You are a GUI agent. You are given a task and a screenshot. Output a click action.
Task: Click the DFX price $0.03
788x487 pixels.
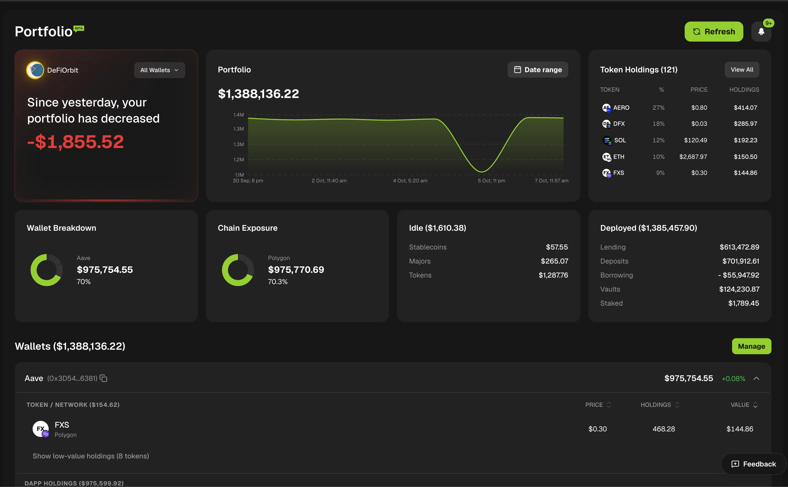click(699, 124)
